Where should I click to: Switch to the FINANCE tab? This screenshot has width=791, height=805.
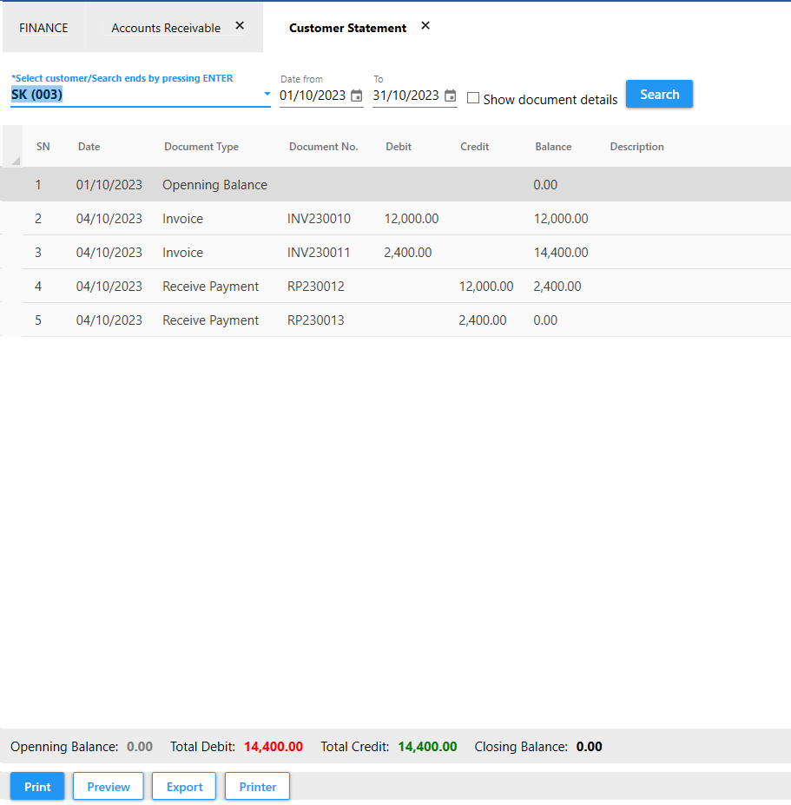43,28
